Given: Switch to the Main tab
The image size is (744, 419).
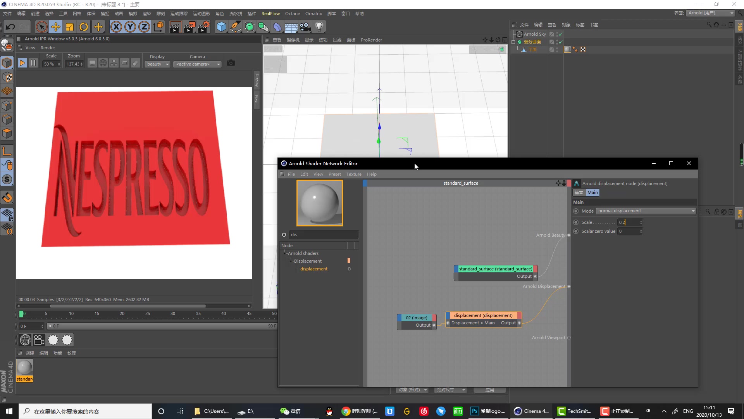Looking at the screenshot, I should [x=592, y=193].
